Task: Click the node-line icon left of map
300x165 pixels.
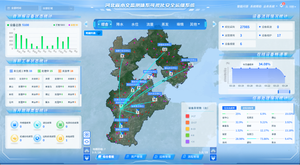Action: 87,142
